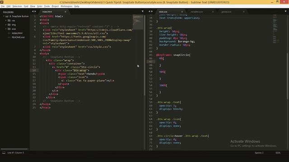Click the Sublime Text app icon in title bar
Screen dimensions: 289x162
(x=2, y=2)
